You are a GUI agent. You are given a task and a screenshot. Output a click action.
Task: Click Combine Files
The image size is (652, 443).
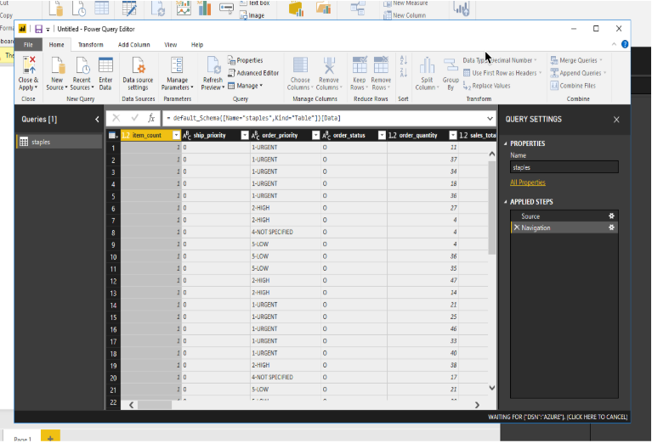click(x=573, y=86)
